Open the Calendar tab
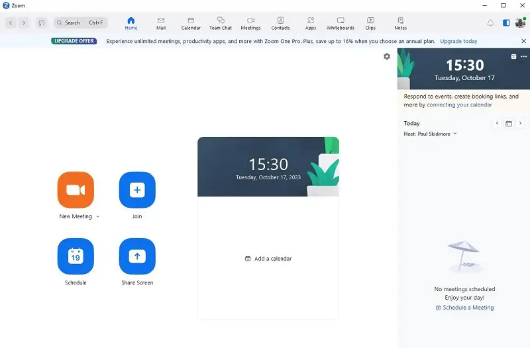530x348 pixels. tap(191, 24)
